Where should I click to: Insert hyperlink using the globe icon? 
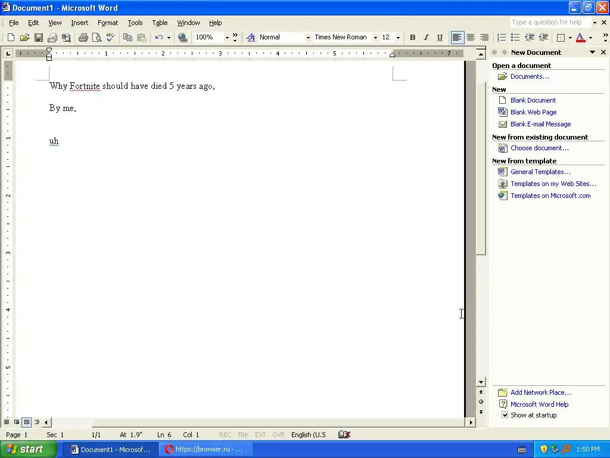pyautogui.click(x=183, y=38)
